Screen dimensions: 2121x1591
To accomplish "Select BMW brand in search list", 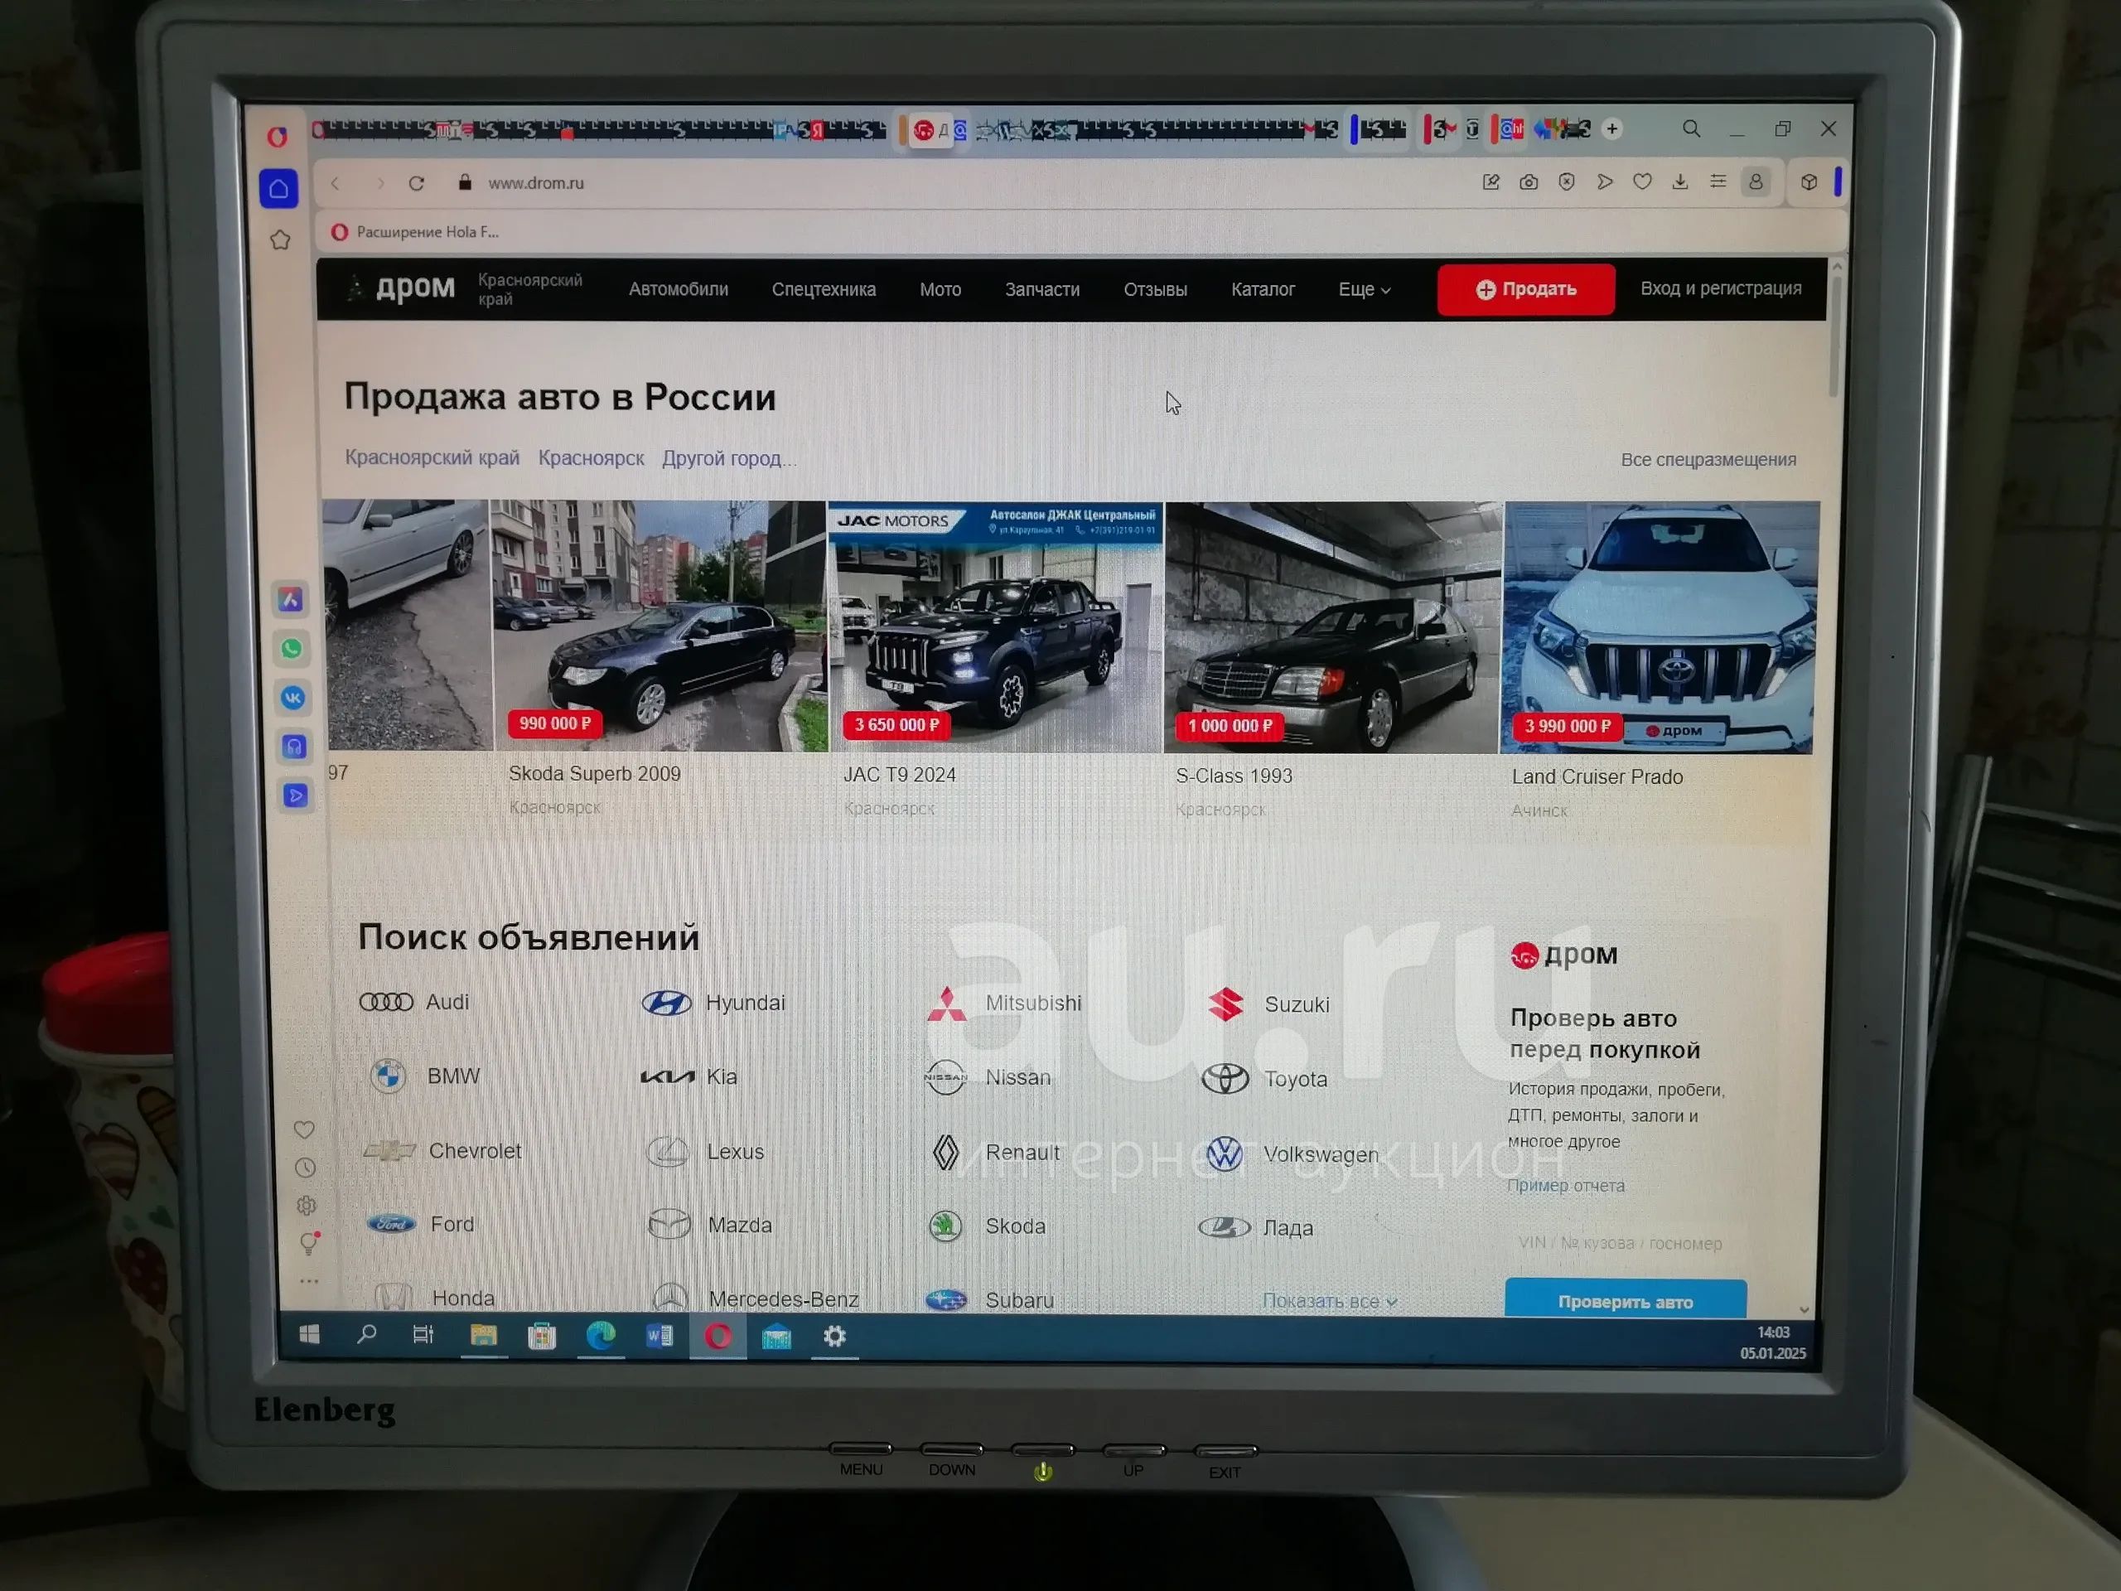I will click(425, 1076).
